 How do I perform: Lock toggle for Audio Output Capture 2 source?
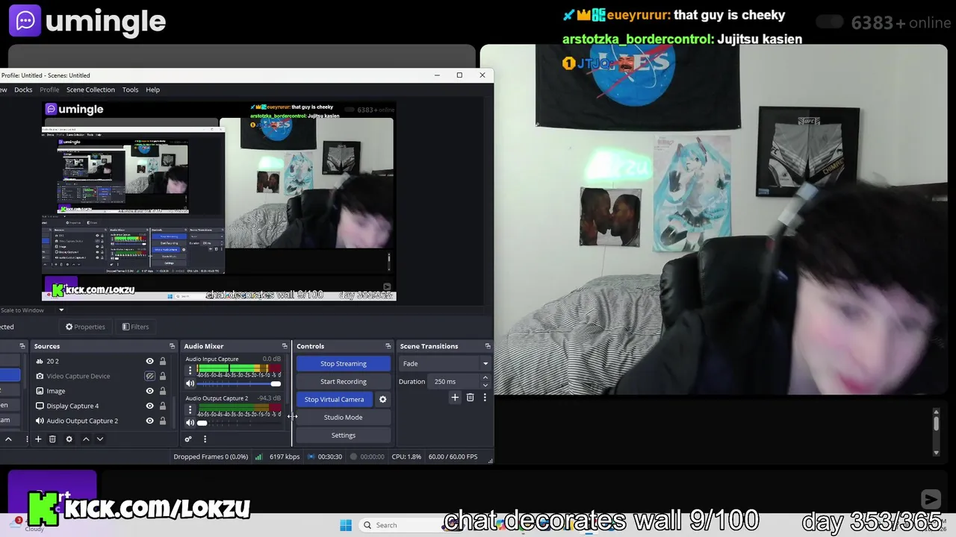[x=162, y=421]
